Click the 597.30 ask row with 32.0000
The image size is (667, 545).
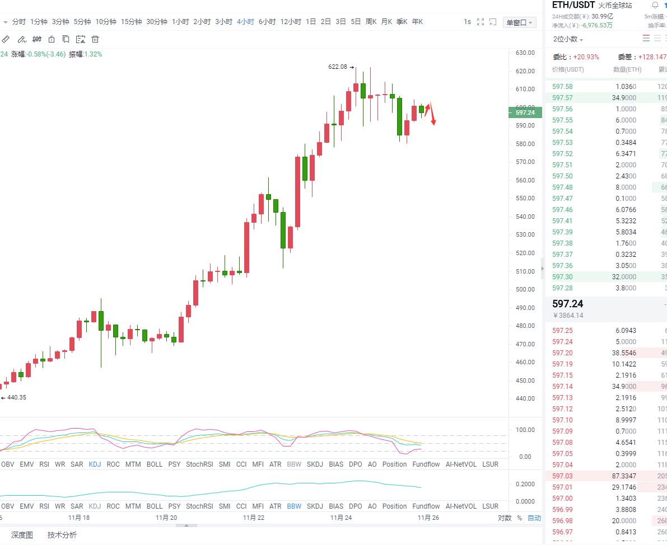[606, 277]
